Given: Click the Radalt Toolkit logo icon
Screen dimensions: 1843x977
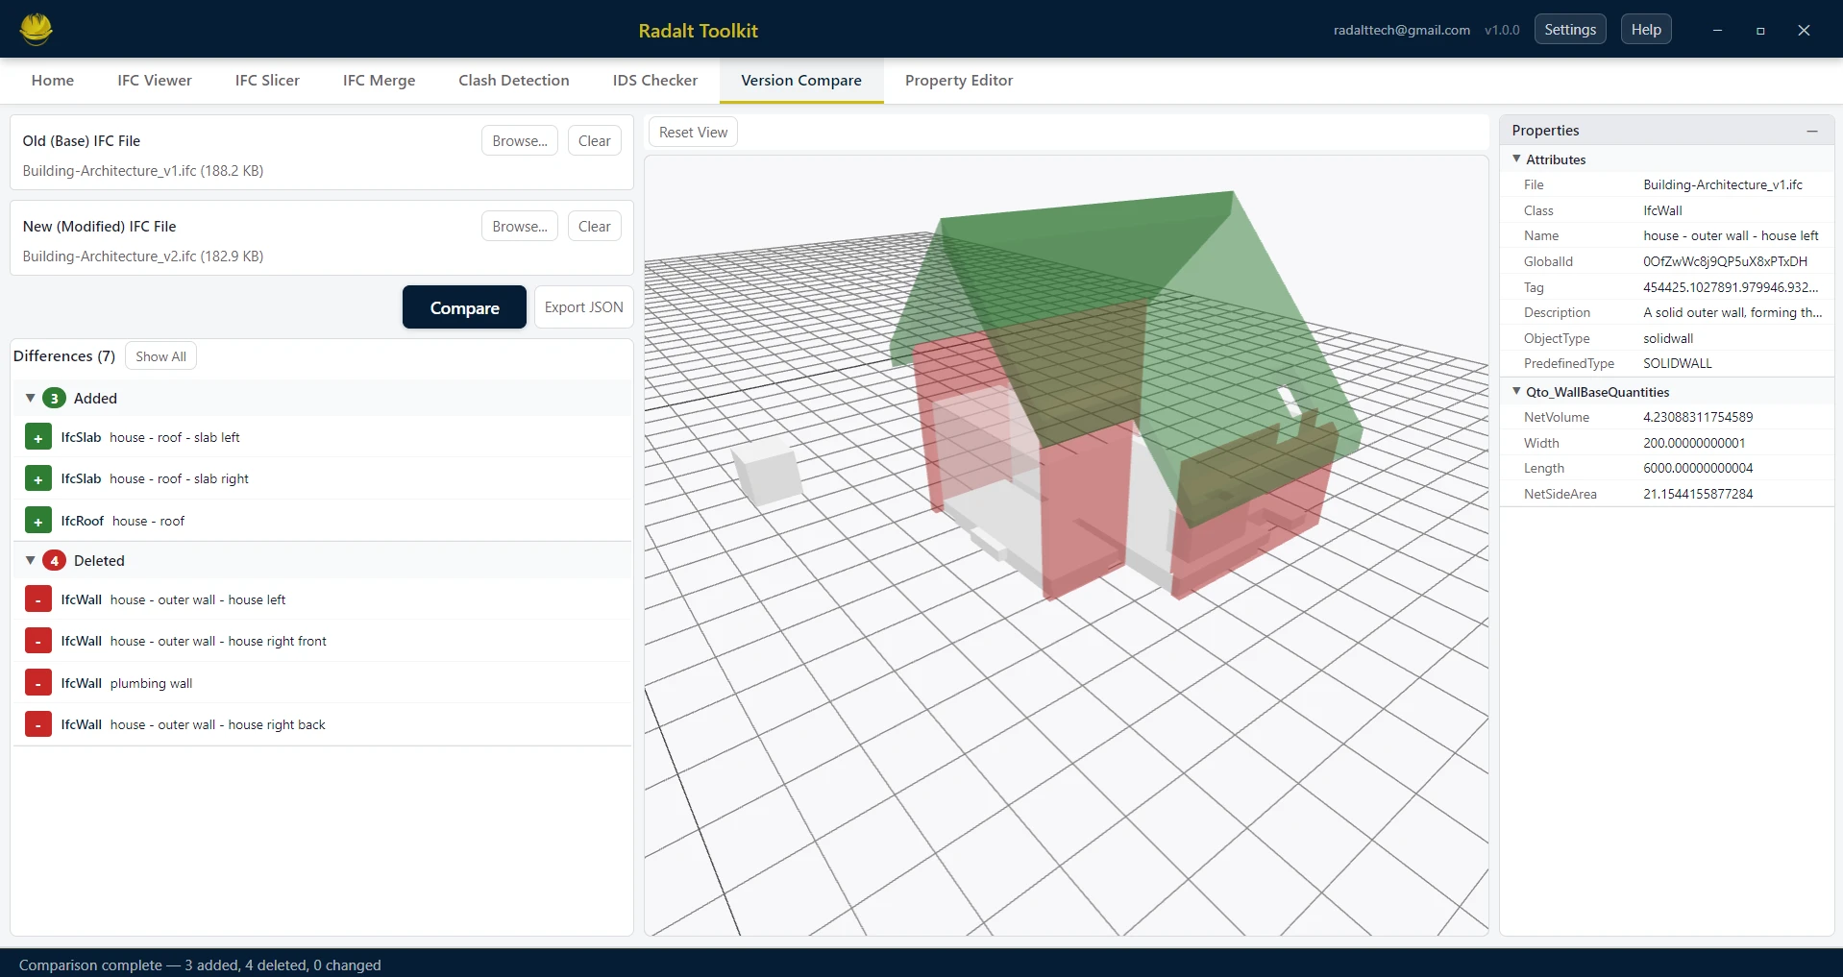Looking at the screenshot, I should pos(35,29).
